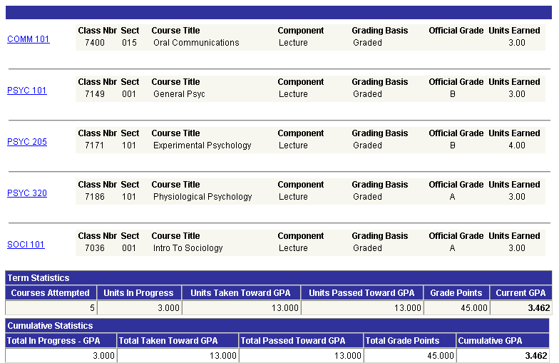Click class number 7400
The height and width of the screenshot is (363, 559).
(95, 43)
